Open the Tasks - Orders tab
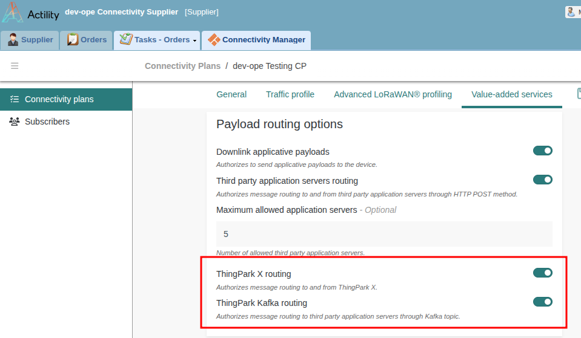581x338 pixels. (157, 40)
